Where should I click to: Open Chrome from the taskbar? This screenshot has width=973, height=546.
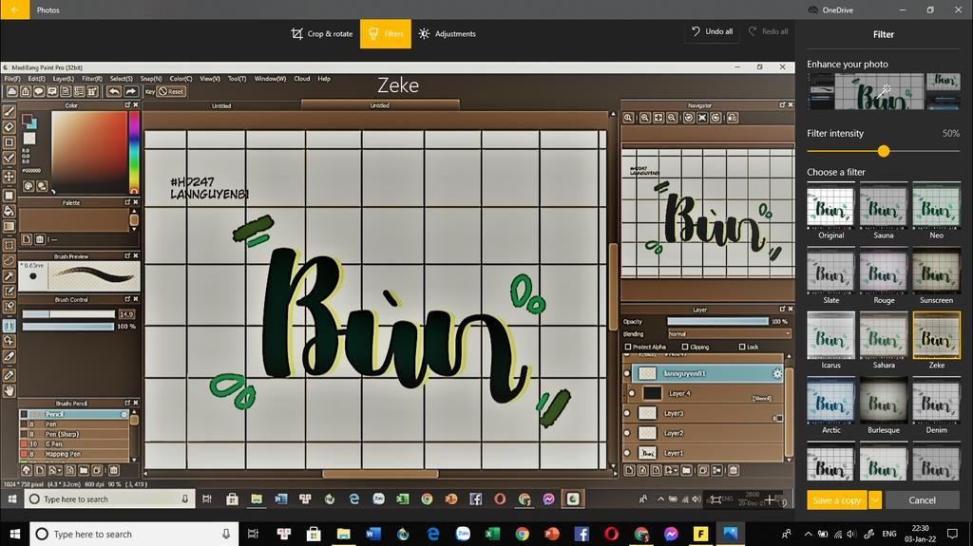pos(522,534)
